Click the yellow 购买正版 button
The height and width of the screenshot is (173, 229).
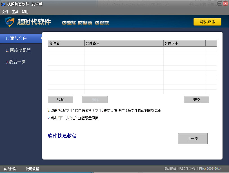(207, 21)
